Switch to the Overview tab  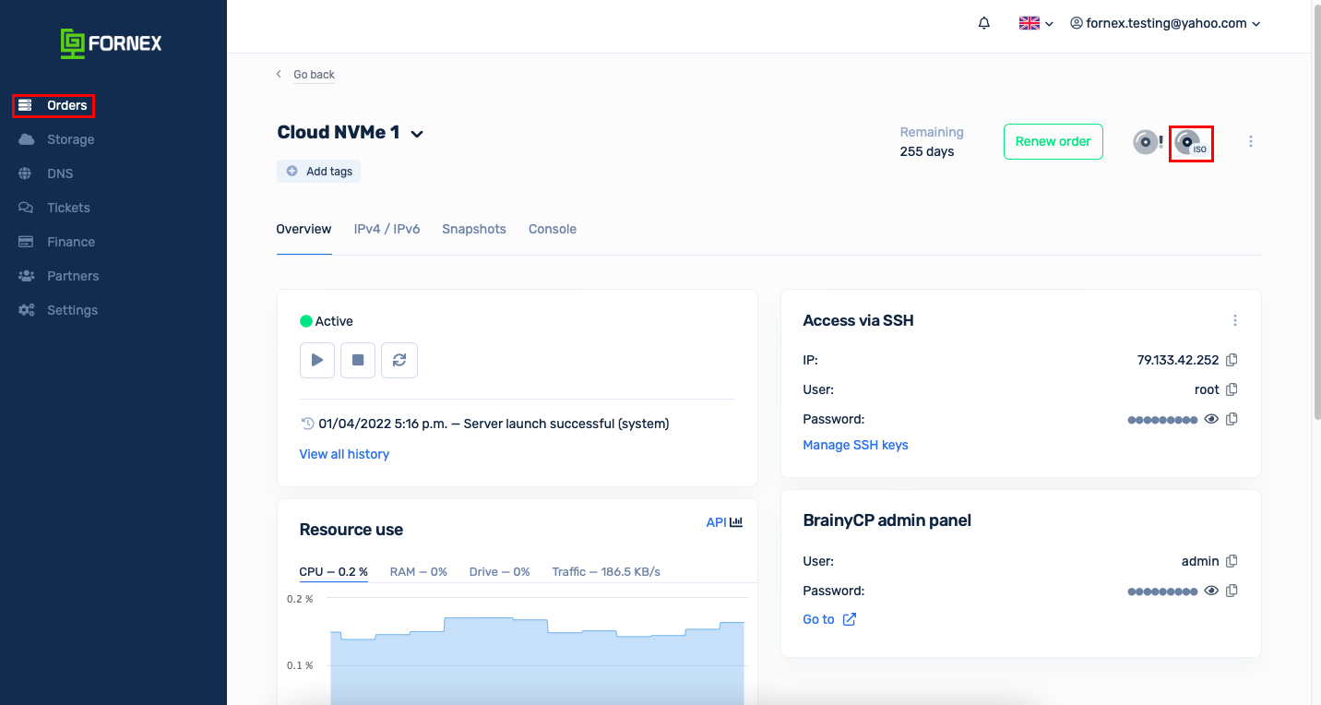(303, 229)
